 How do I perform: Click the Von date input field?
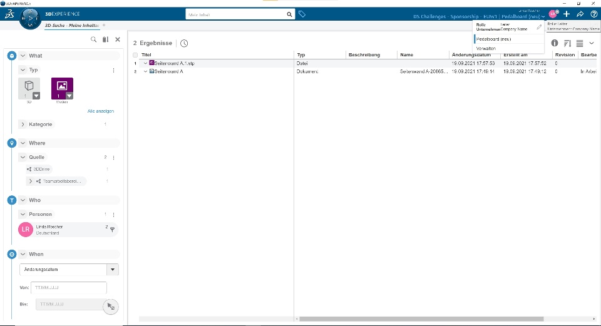point(69,287)
